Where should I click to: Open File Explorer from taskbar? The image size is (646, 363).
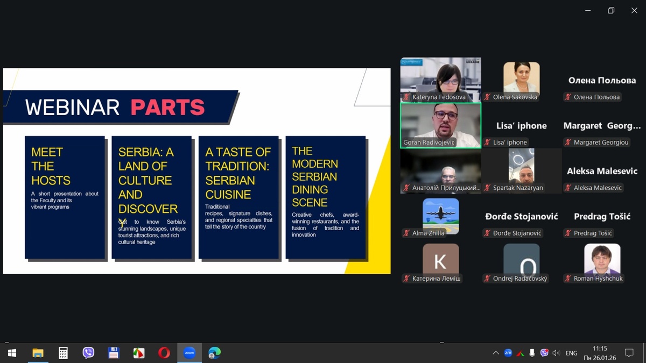click(x=38, y=353)
